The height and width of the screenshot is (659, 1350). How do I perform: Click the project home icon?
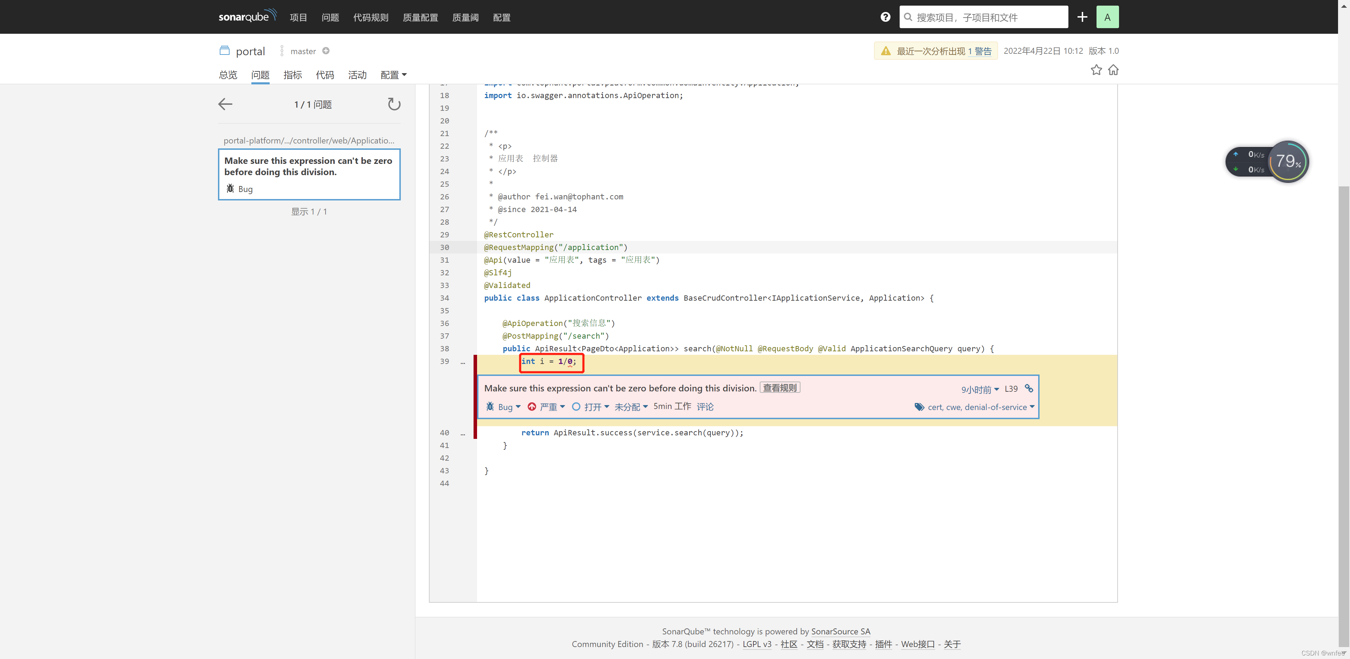tap(1114, 70)
